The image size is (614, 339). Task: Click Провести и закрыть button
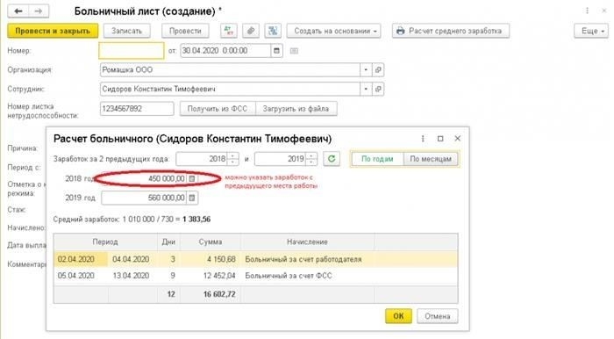tap(53, 31)
